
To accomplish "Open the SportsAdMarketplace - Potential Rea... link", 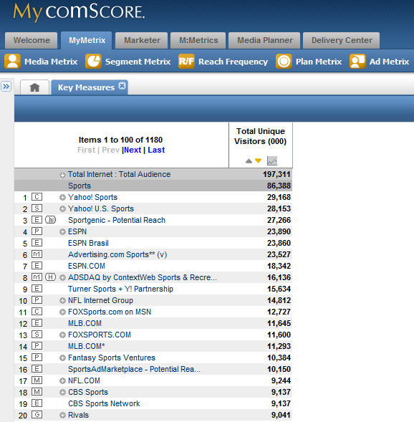I will click(x=134, y=369).
